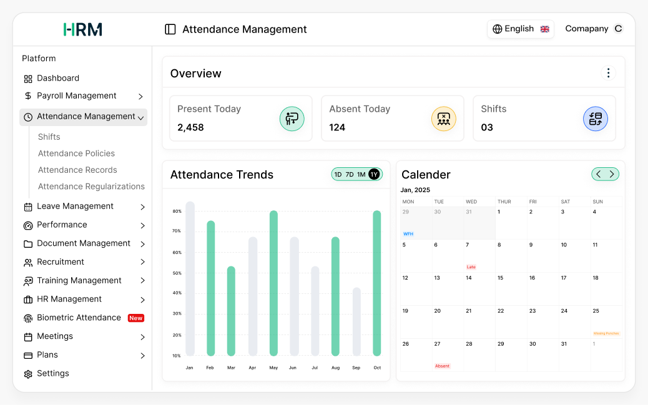Click the Absent Today card icon
Image resolution: width=648 pixels, height=405 pixels.
coord(443,118)
